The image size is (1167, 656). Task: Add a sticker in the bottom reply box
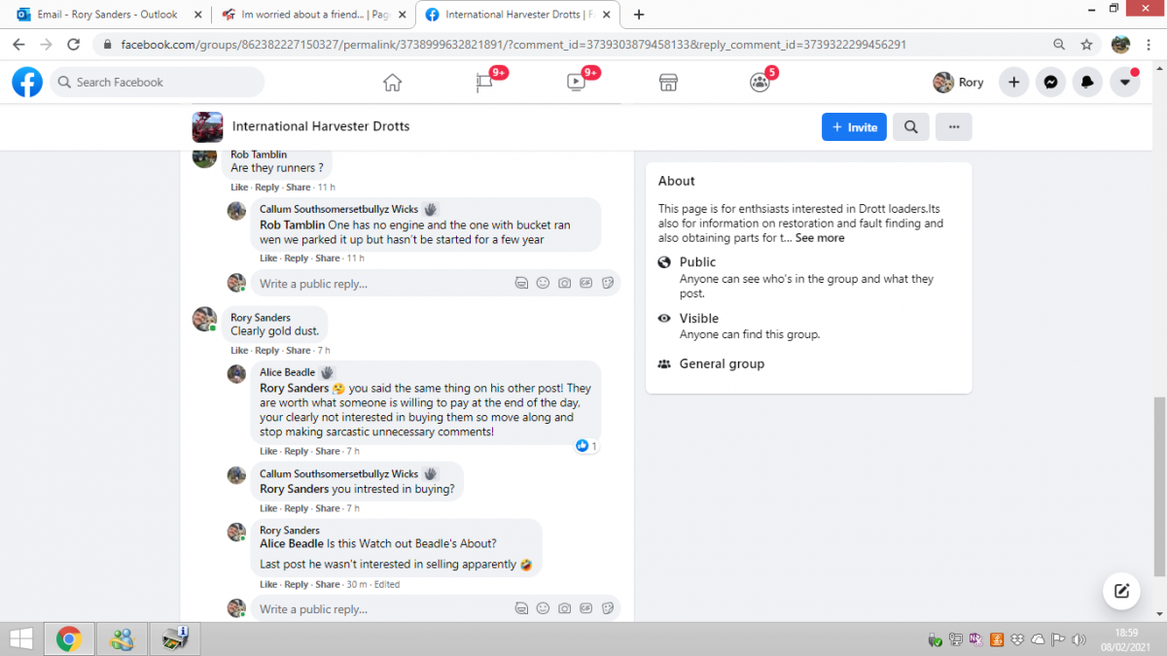[607, 609]
